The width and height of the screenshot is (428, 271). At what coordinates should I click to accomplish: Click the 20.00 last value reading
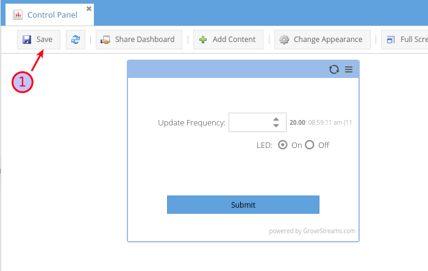(x=297, y=122)
